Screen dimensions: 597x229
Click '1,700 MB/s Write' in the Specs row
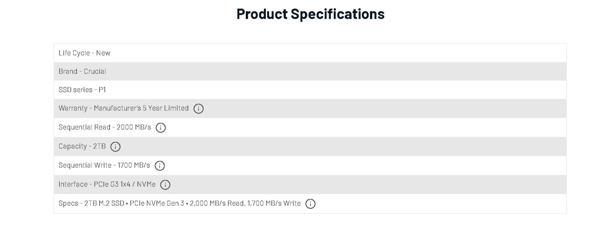coord(274,204)
